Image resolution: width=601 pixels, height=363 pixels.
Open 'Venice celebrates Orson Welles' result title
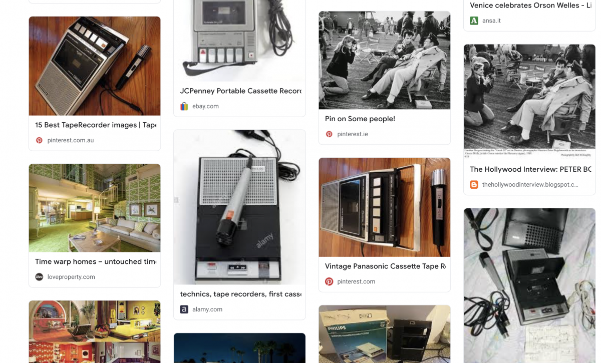pos(531,6)
